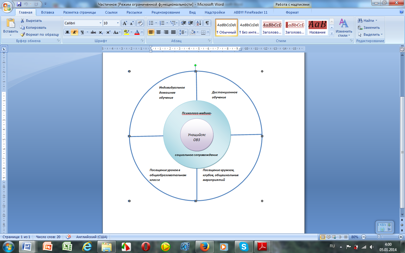Viewport: 405px width, 253px height.
Task: Select Format Painter (Формат по образцу)
Action: pyautogui.click(x=40, y=34)
